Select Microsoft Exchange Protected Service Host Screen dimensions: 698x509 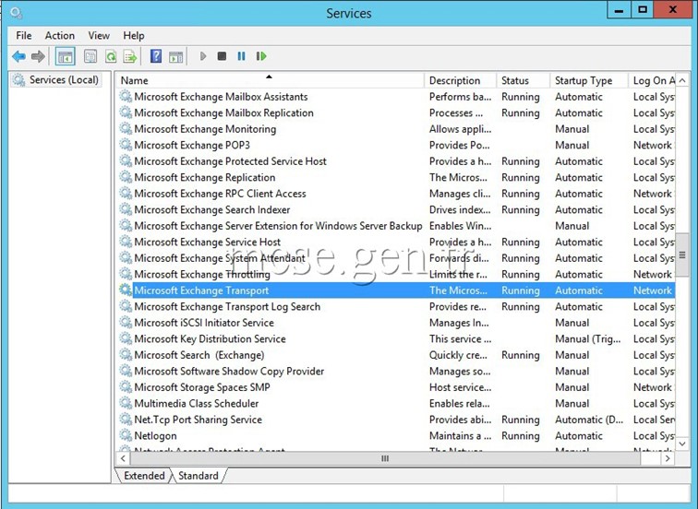(396, 161)
